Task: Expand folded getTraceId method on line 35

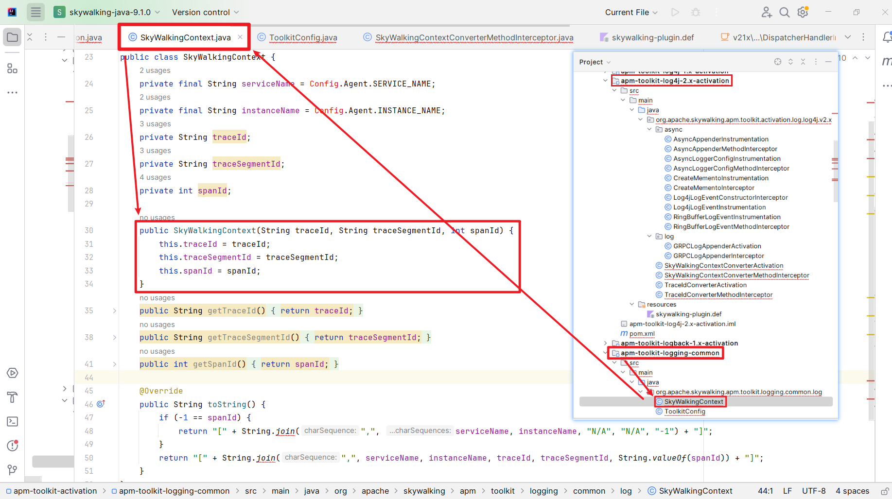Action: [x=115, y=310]
